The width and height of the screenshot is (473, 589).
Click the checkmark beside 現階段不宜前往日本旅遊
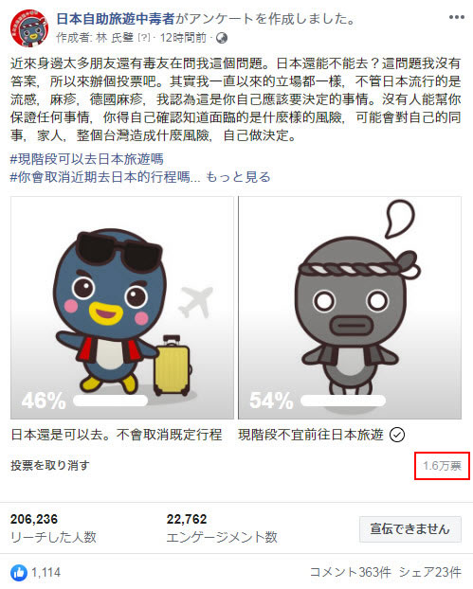click(x=396, y=435)
